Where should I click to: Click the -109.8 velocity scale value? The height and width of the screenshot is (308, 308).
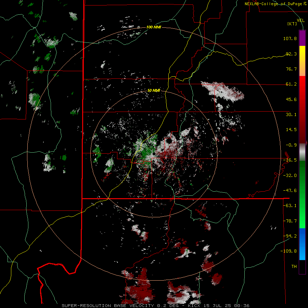(288, 251)
